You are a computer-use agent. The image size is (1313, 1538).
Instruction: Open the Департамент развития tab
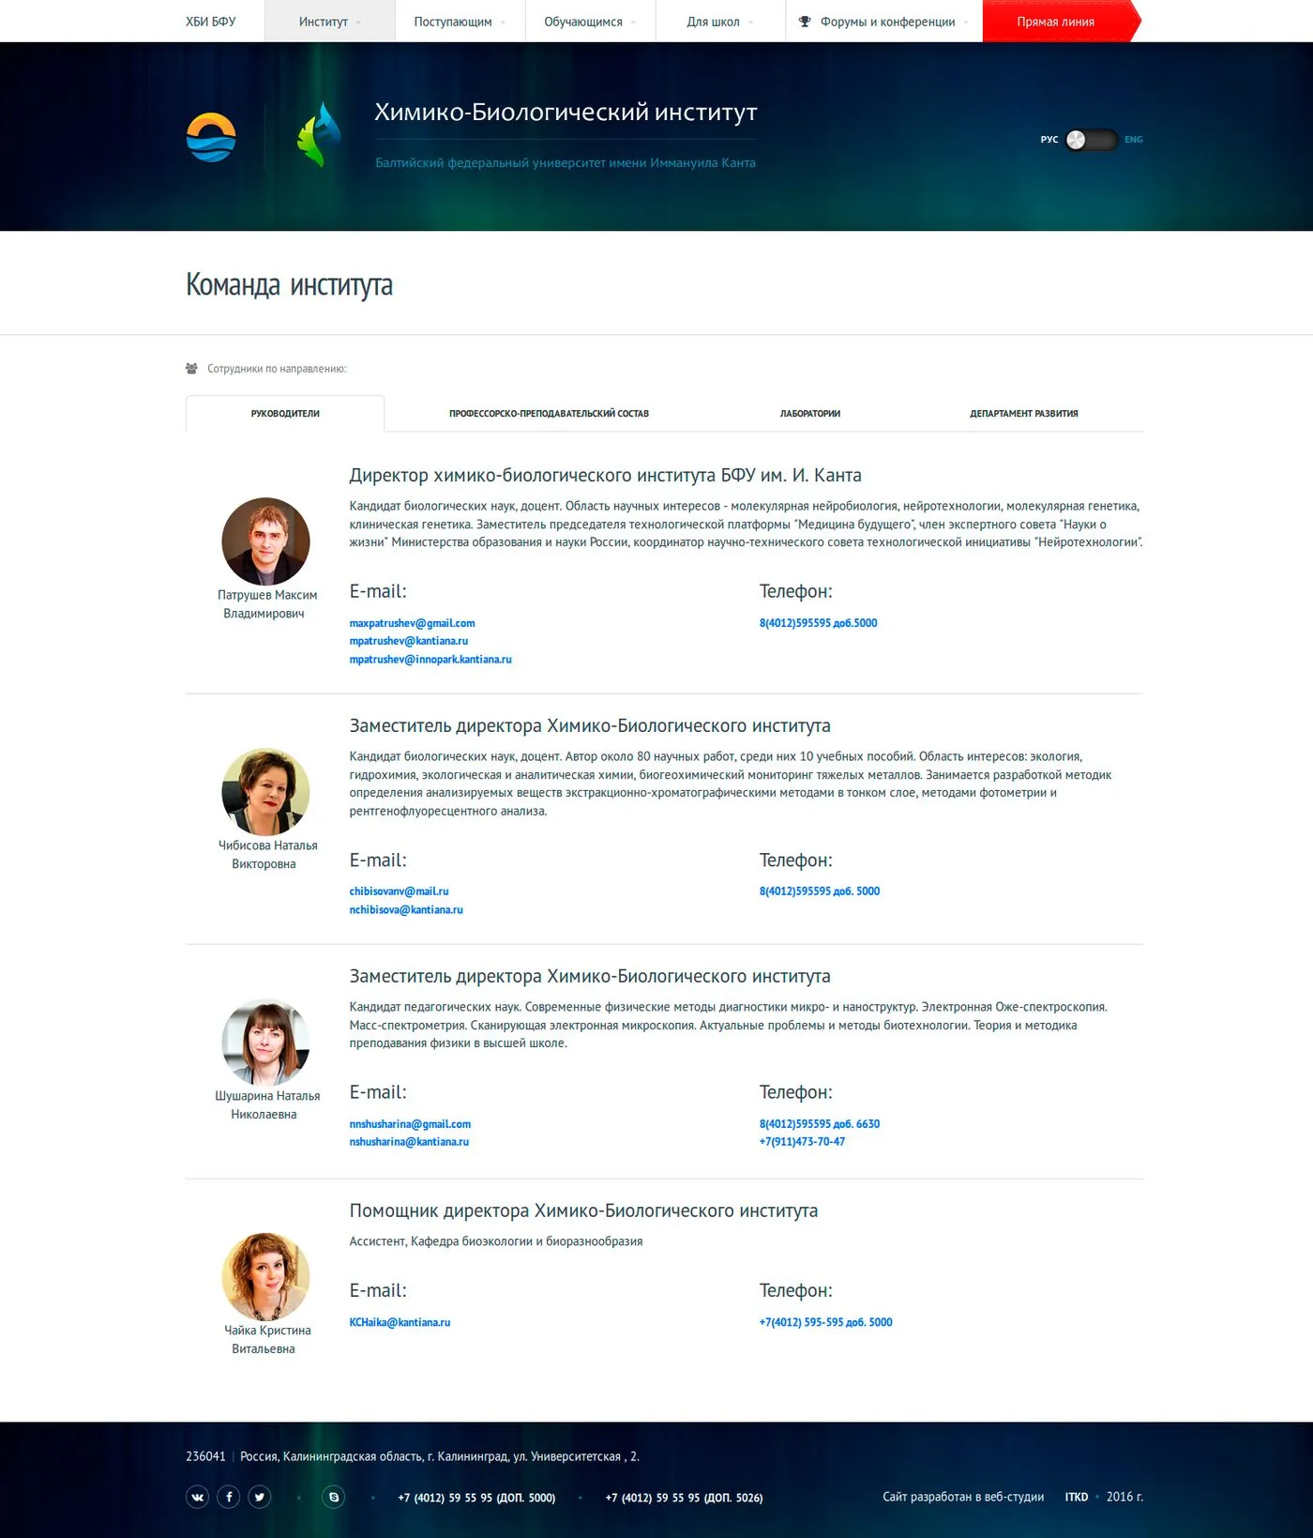[1024, 414]
